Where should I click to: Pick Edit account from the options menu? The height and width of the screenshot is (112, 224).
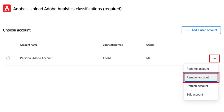click(x=195, y=95)
